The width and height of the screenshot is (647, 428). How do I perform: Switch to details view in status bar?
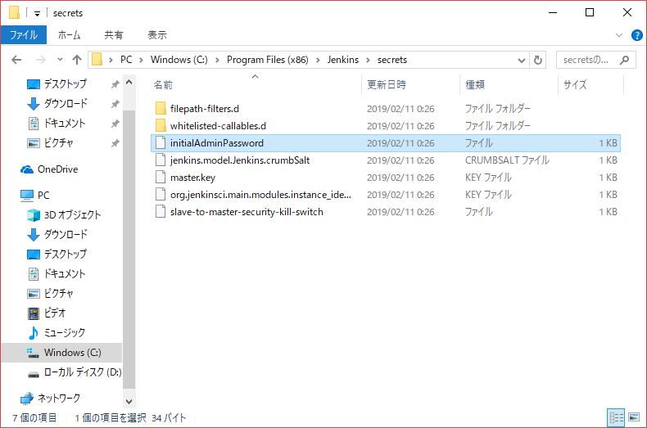pyautogui.click(x=617, y=418)
